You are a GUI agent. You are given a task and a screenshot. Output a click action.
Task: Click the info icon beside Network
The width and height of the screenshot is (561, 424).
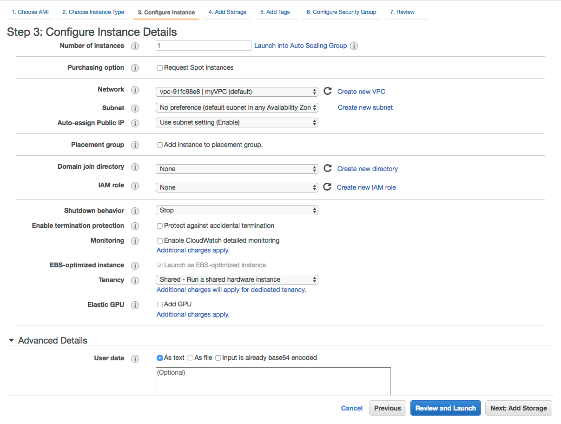(135, 90)
